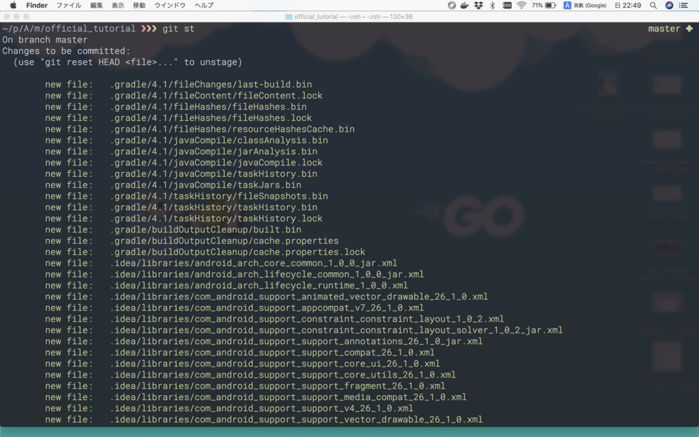
Task: Click the Dropbox menu bar icon
Action: [479, 5]
